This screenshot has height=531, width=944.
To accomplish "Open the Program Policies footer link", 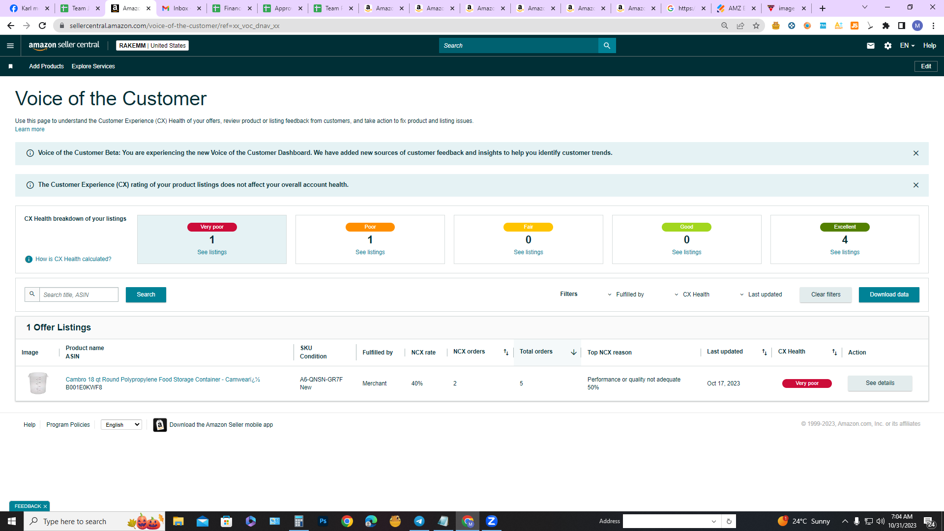I will coord(68,425).
